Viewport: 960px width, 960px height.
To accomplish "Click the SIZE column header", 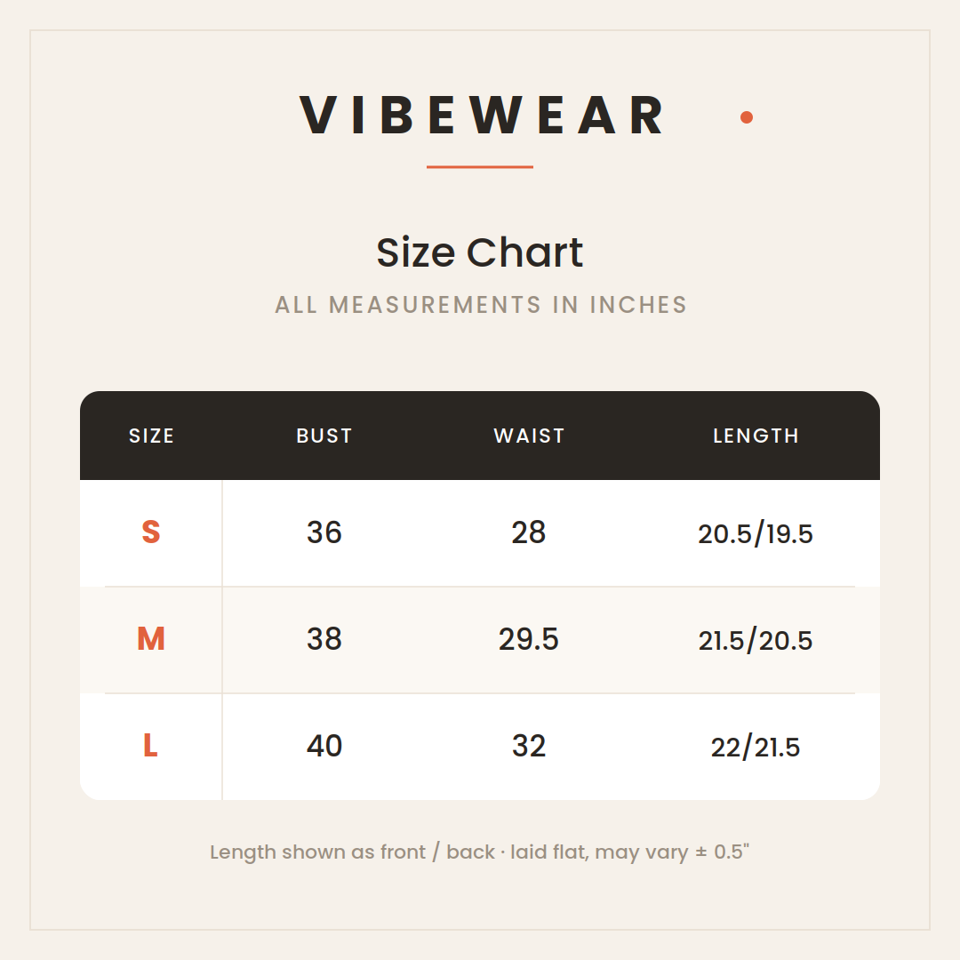I will pyautogui.click(x=151, y=436).
